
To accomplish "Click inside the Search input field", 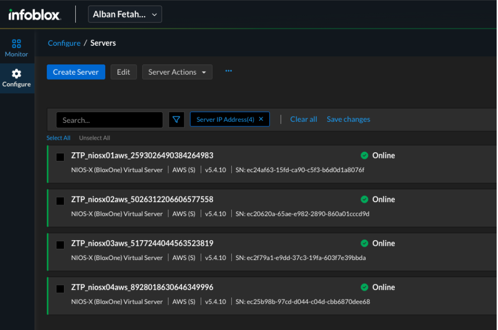I will tap(109, 119).
